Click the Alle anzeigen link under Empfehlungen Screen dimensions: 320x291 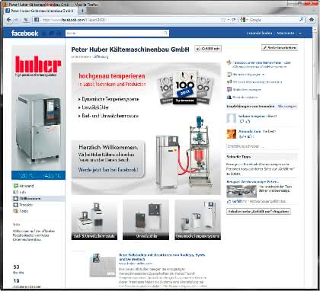click(286, 107)
